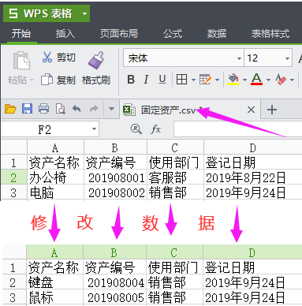Click the Copy icon

47,80
